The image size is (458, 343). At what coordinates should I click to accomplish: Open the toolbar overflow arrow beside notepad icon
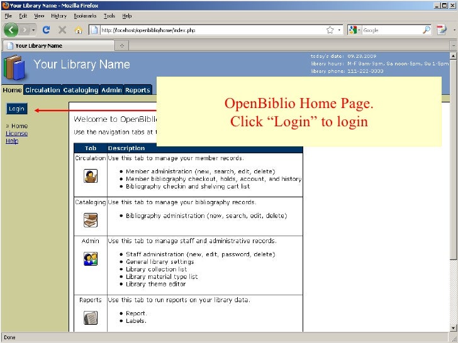[454, 30]
